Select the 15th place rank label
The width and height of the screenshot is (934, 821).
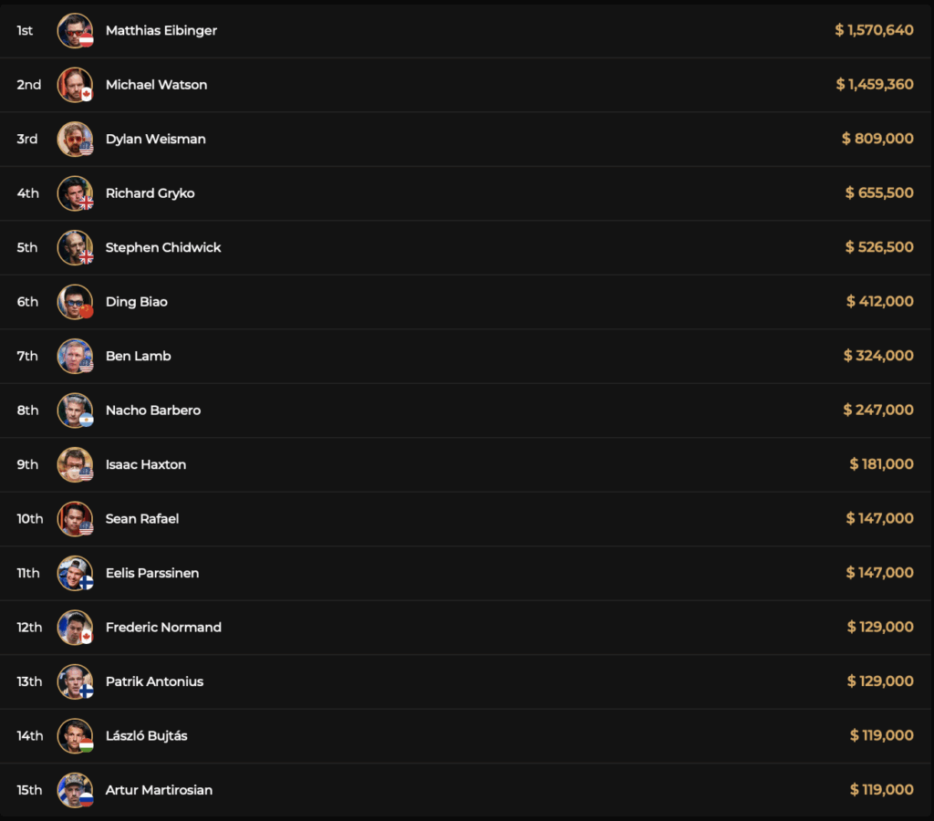30,790
